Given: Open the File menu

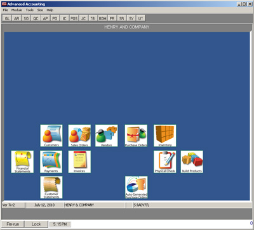Looking at the screenshot, I should click(6, 10).
